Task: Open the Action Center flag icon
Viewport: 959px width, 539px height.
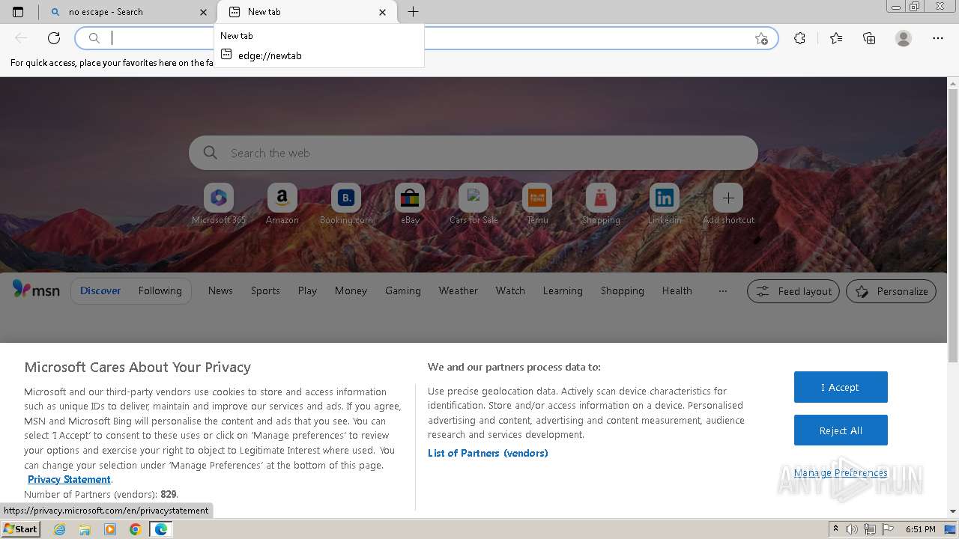Action: pos(887,529)
